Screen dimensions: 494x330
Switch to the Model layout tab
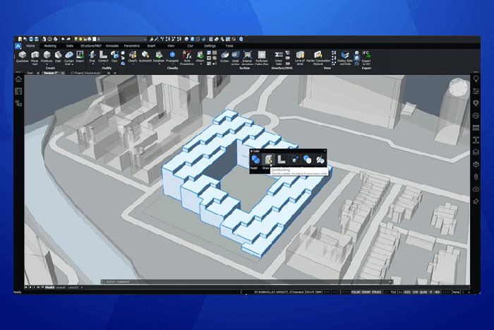coord(49,288)
